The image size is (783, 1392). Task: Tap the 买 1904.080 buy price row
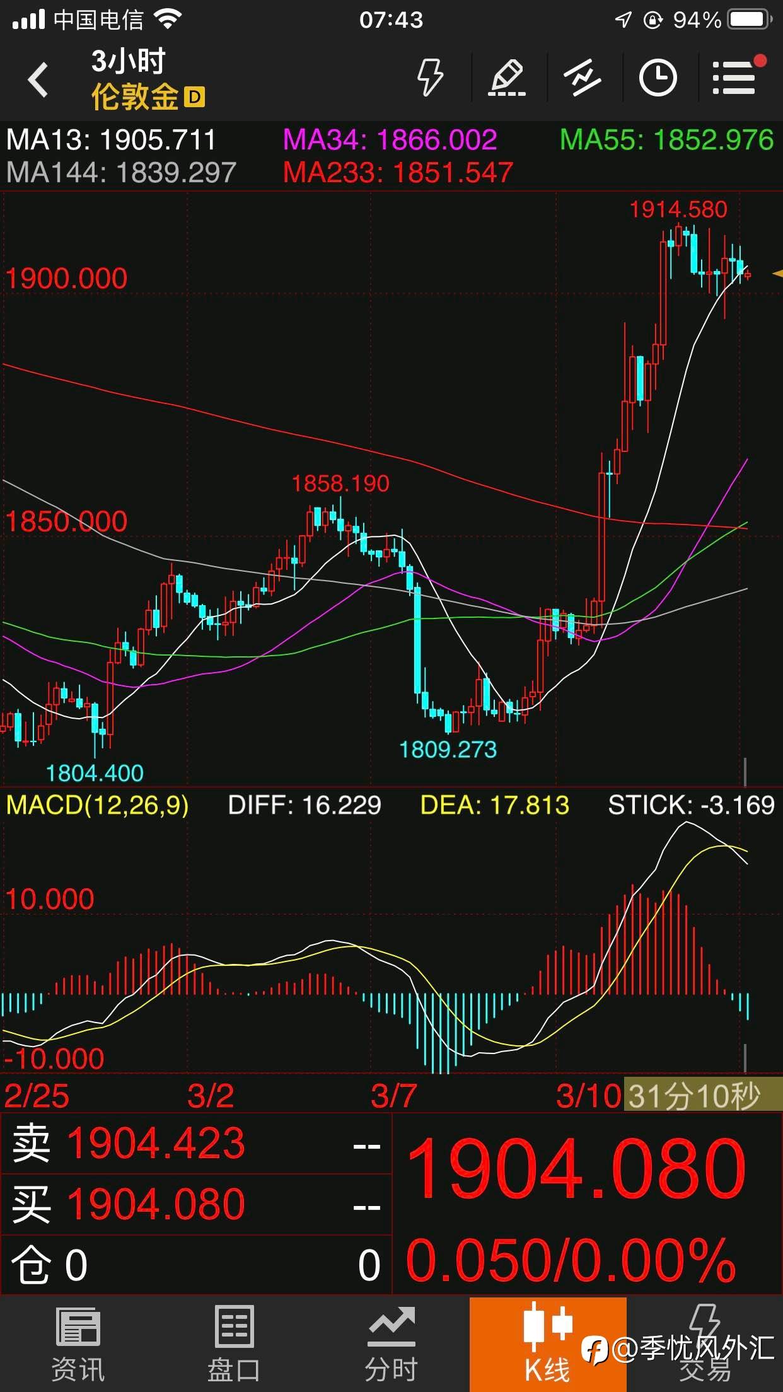click(196, 1204)
